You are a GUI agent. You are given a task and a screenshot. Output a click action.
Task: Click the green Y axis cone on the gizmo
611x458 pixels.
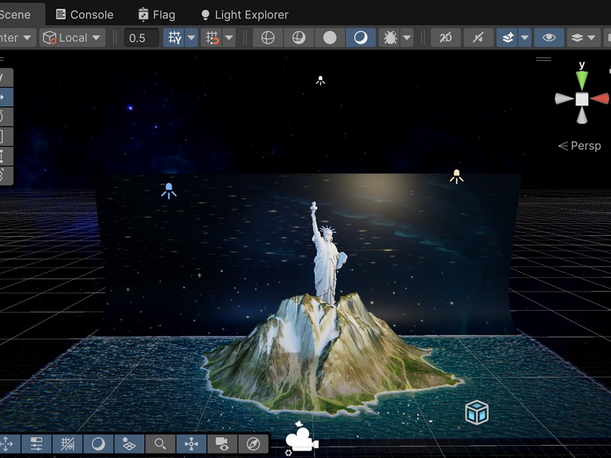point(582,79)
